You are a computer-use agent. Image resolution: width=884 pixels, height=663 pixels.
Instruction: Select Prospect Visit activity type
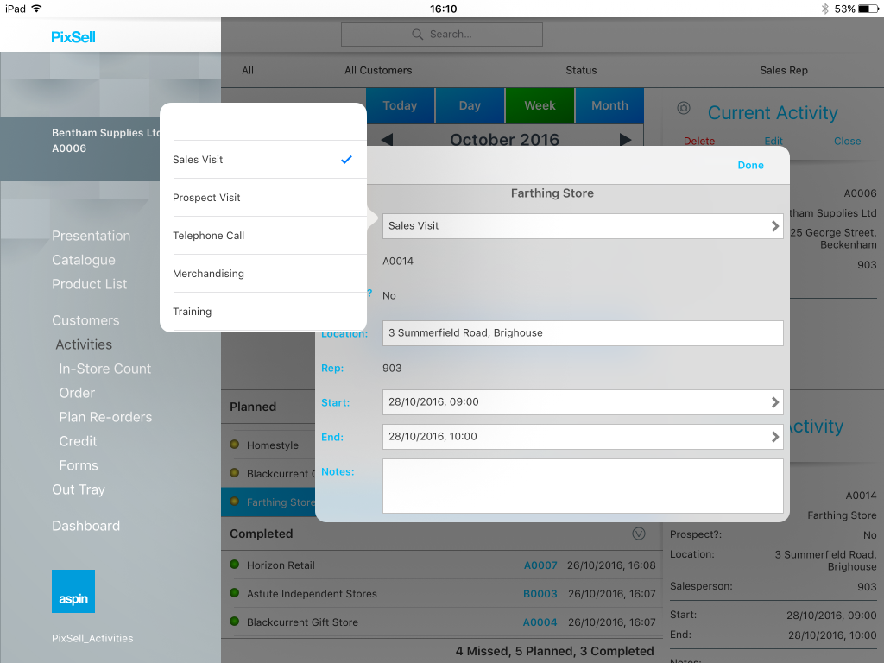pos(262,198)
